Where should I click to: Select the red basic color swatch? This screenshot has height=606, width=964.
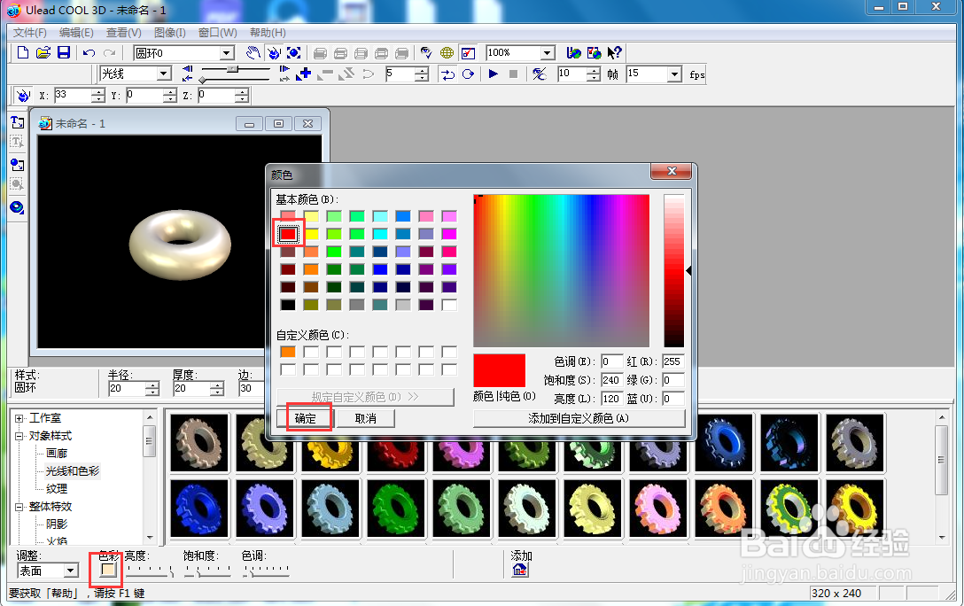pos(288,234)
